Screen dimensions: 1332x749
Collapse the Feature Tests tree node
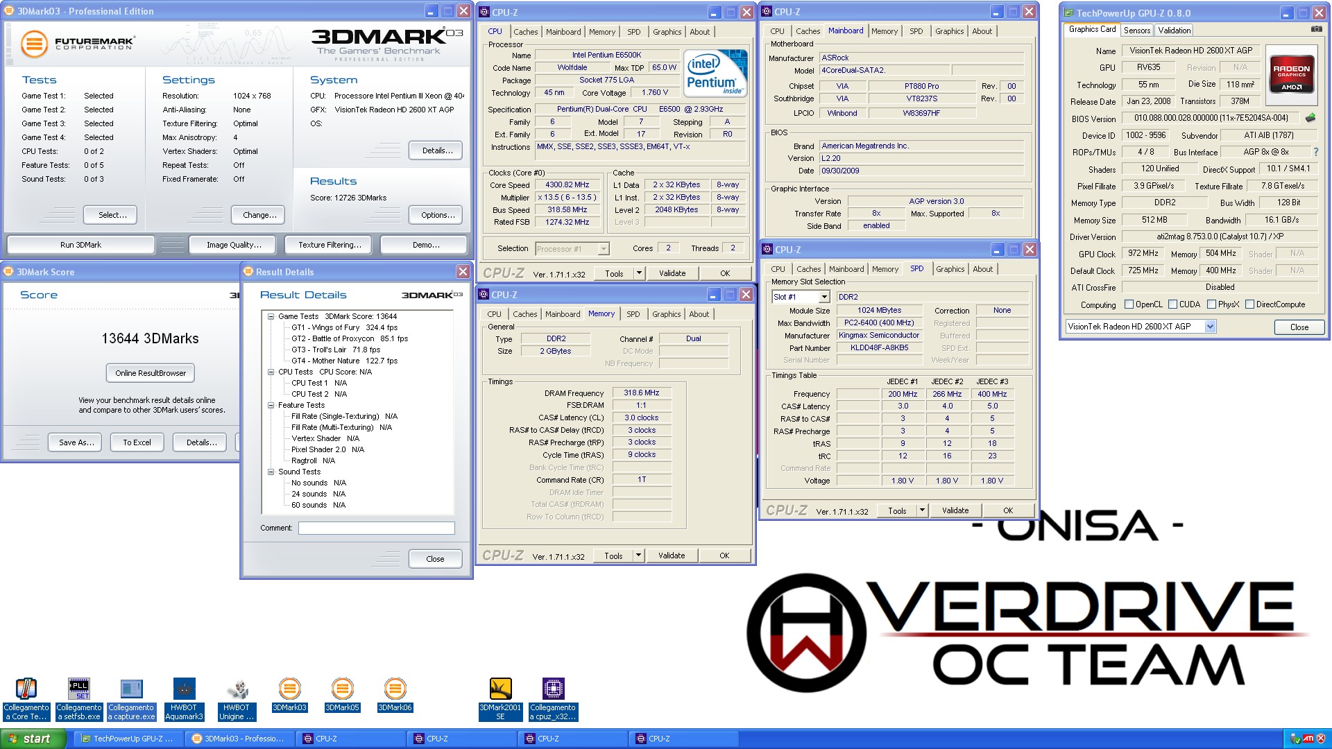click(271, 405)
